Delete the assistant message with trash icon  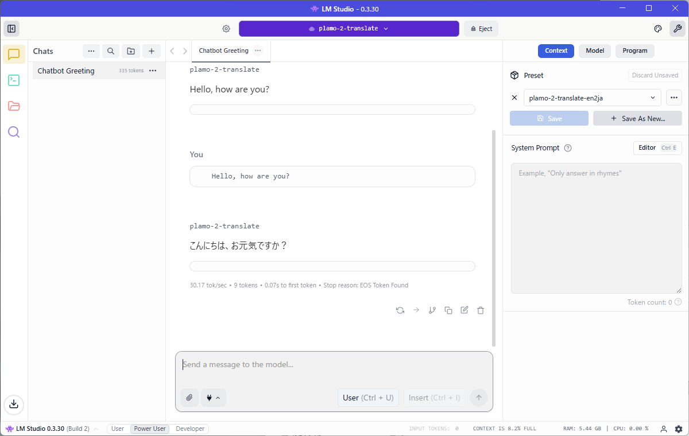pyautogui.click(x=481, y=310)
